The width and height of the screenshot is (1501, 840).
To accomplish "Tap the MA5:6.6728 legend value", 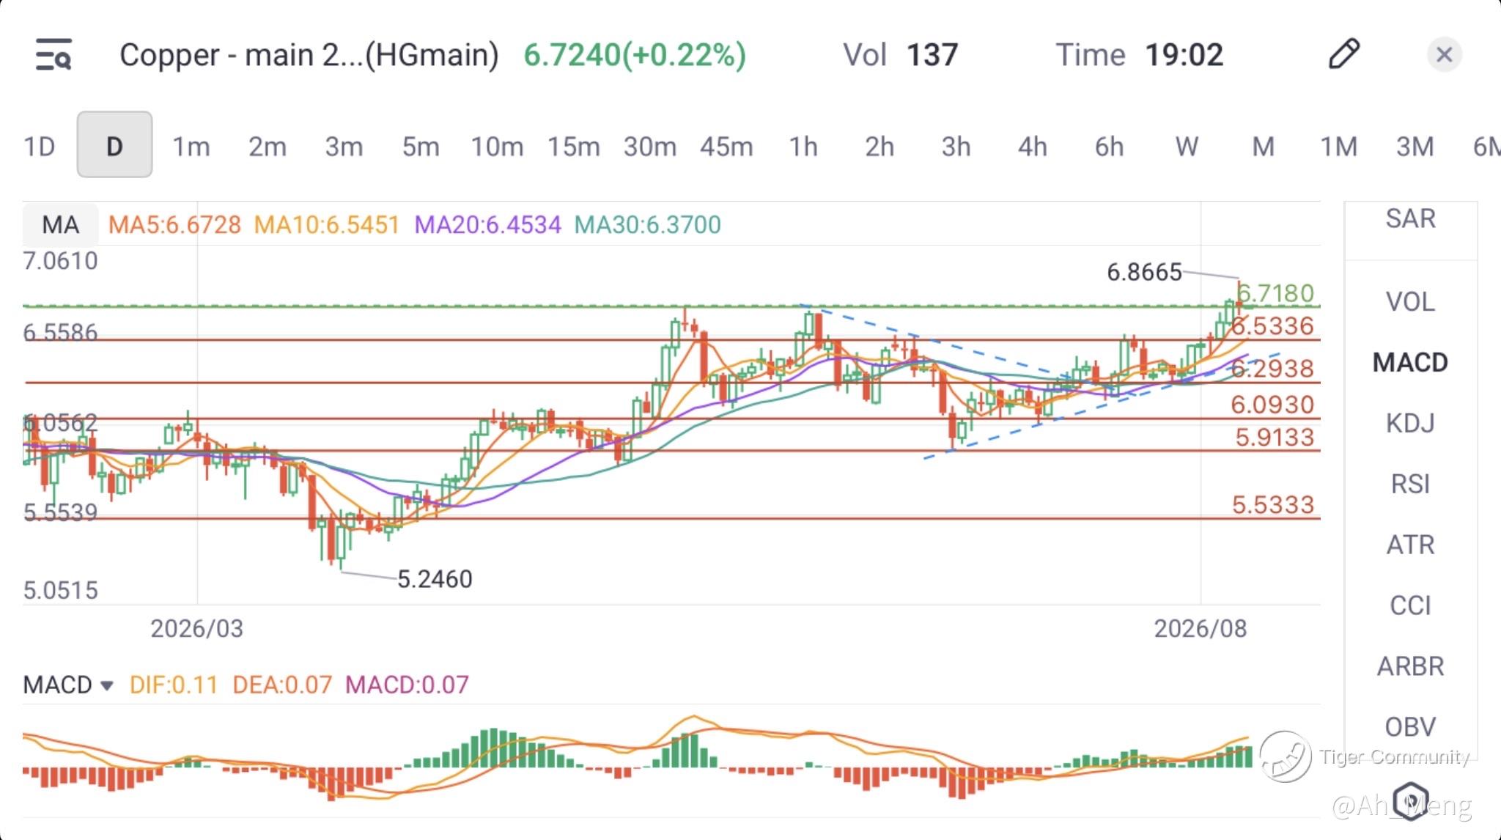I will pyautogui.click(x=174, y=224).
